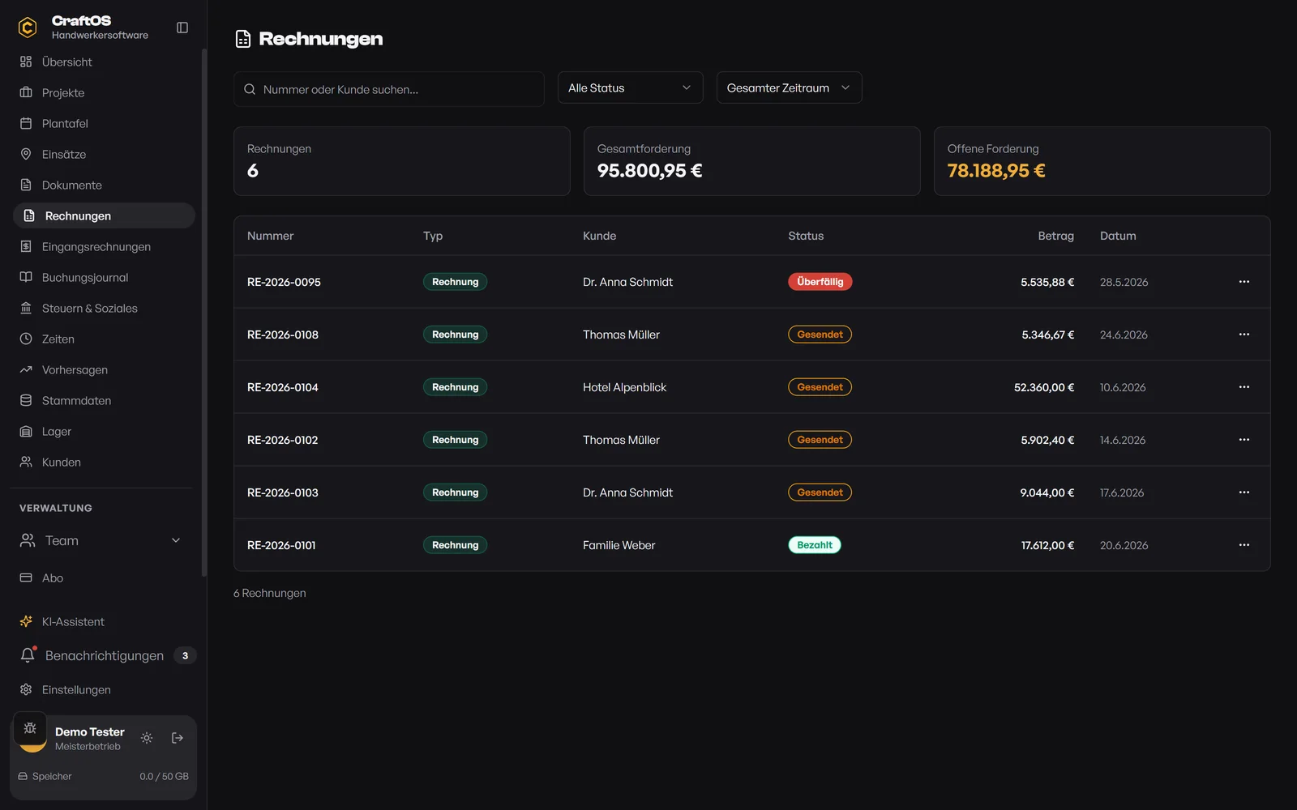Open Benachrichtigungen bell icon
This screenshot has height=810, width=1297.
click(28, 655)
